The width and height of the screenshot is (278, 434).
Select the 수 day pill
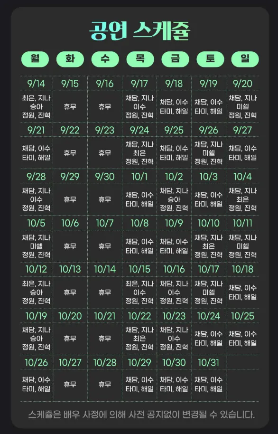(x=105, y=59)
